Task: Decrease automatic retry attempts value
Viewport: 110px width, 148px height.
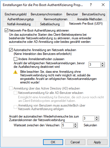Action: coord(97,120)
